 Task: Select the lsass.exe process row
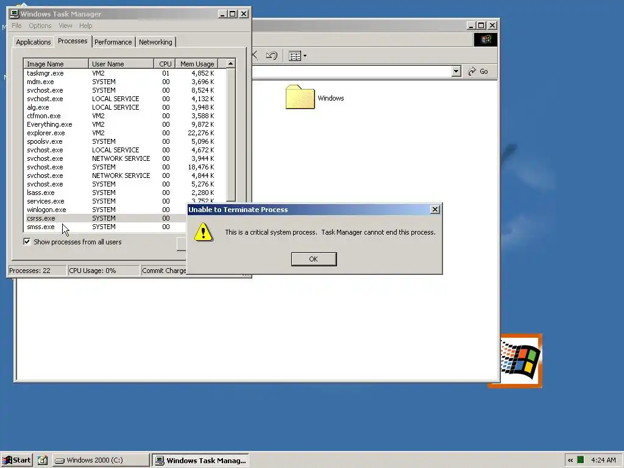pos(124,193)
